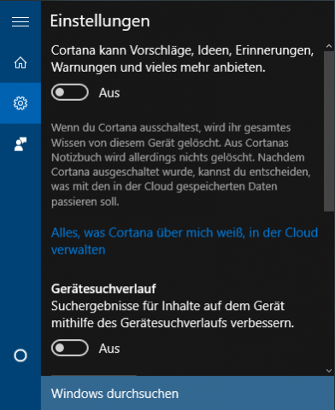Click the vertical scrollbar thumb
Screen dimensions: 335x410
point(328,132)
